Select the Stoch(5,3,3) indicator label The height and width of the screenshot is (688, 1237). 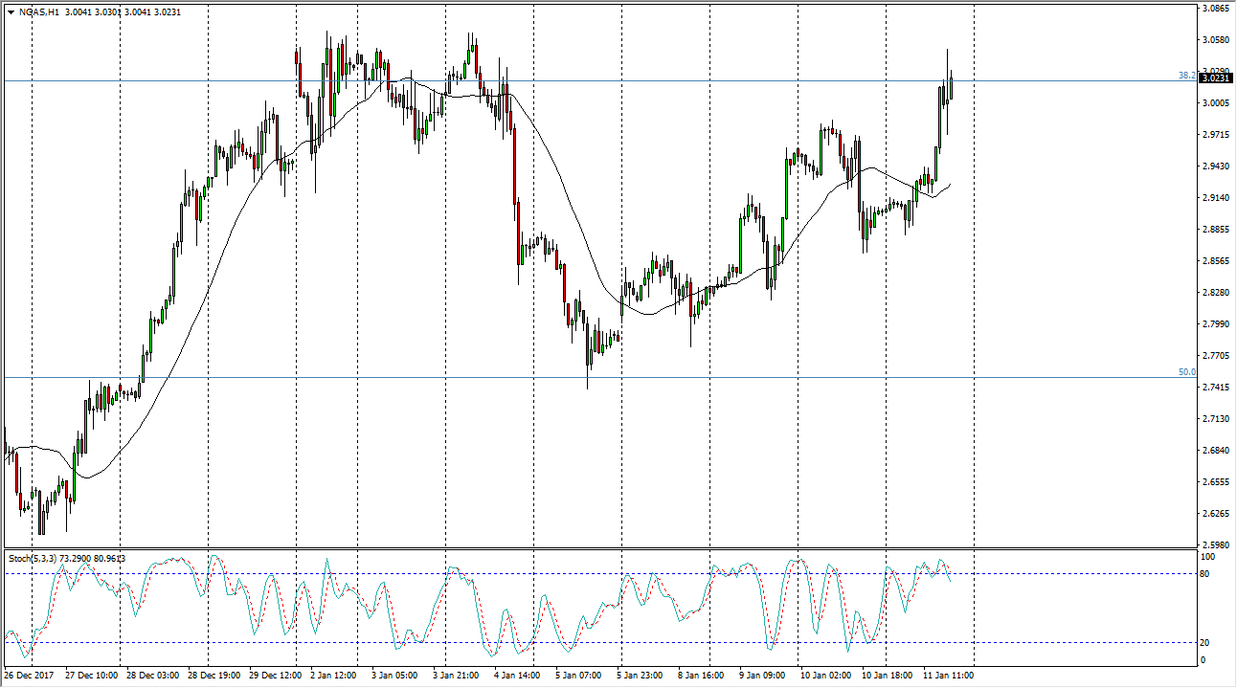[34, 557]
